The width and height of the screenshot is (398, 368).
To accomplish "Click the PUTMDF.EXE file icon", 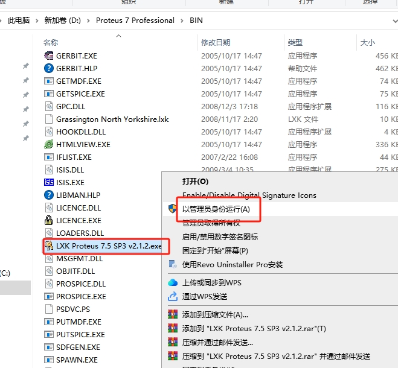I will point(49,322).
